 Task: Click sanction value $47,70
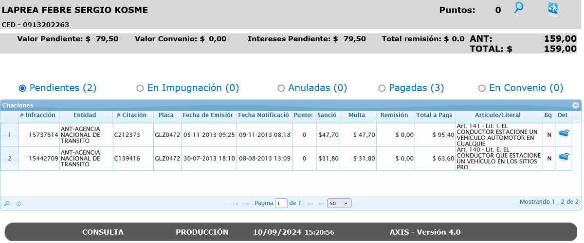(x=328, y=135)
